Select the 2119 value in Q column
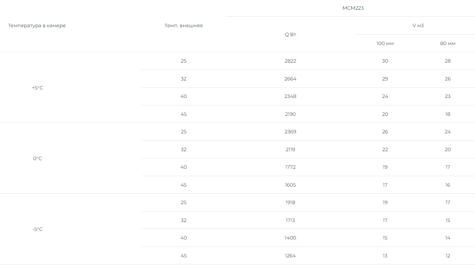Screen dimensions: 475x270 (x=290, y=150)
